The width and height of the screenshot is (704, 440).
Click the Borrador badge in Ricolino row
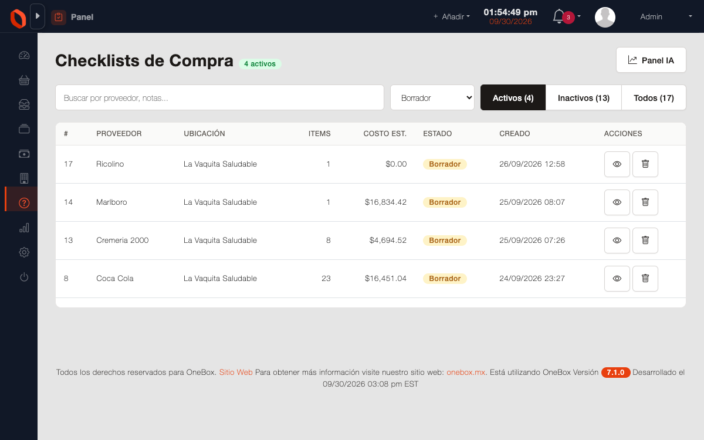point(445,164)
